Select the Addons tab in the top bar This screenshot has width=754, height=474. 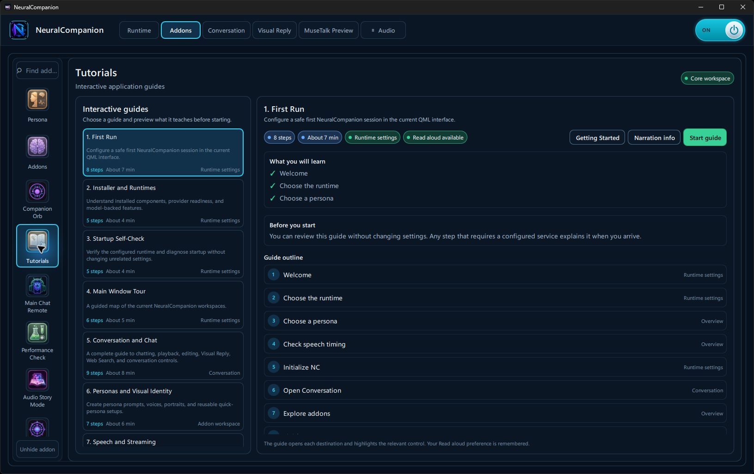181,30
